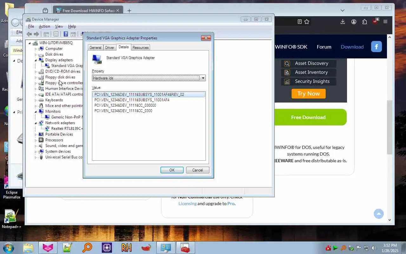Expand the DVD/CD-ROM drives node

pos(36,72)
